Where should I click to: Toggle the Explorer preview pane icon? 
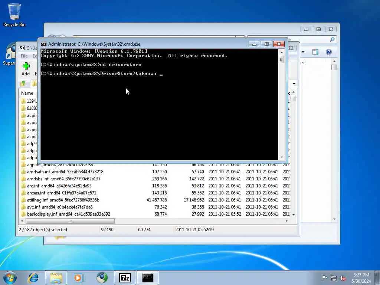click(x=315, y=52)
